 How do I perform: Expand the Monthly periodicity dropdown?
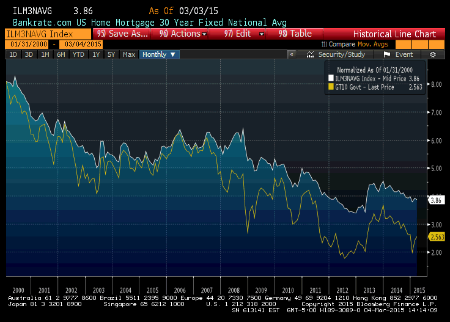coord(160,54)
